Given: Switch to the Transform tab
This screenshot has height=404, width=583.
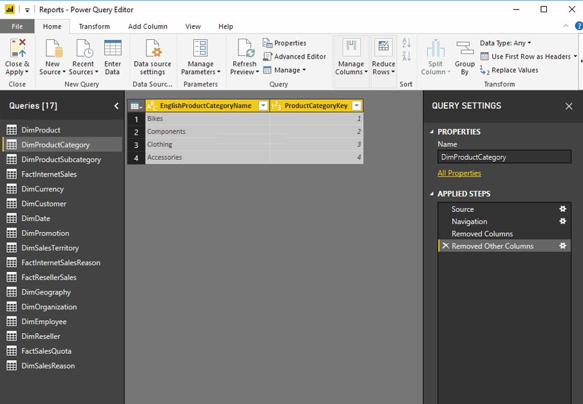Looking at the screenshot, I should [94, 26].
